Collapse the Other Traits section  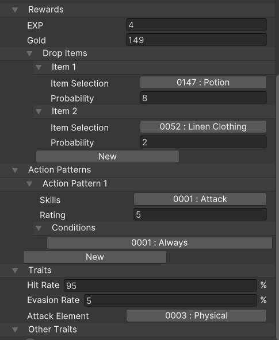tap(15, 330)
